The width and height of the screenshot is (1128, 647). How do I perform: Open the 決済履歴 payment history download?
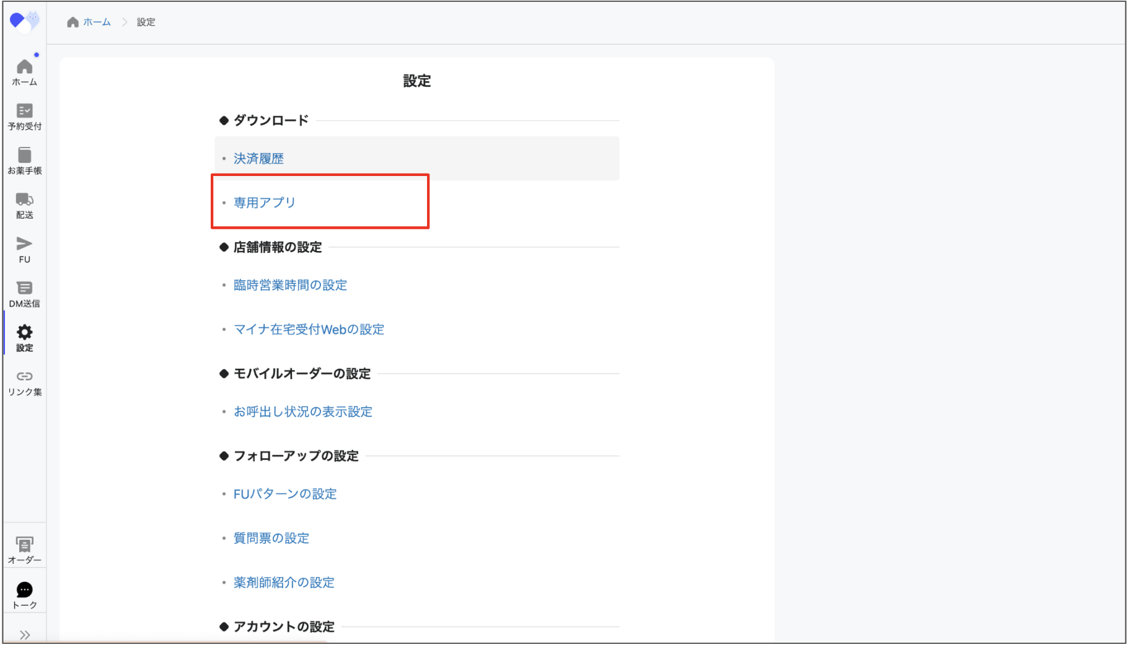(258, 158)
